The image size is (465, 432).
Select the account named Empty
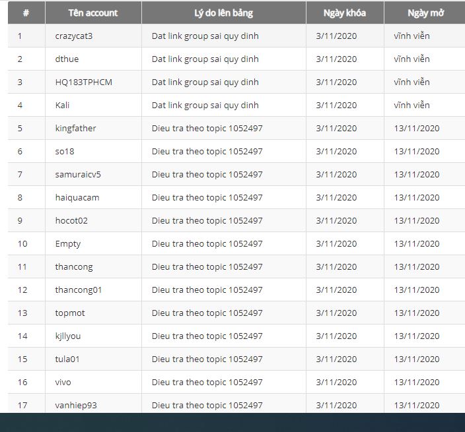coord(68,243)
